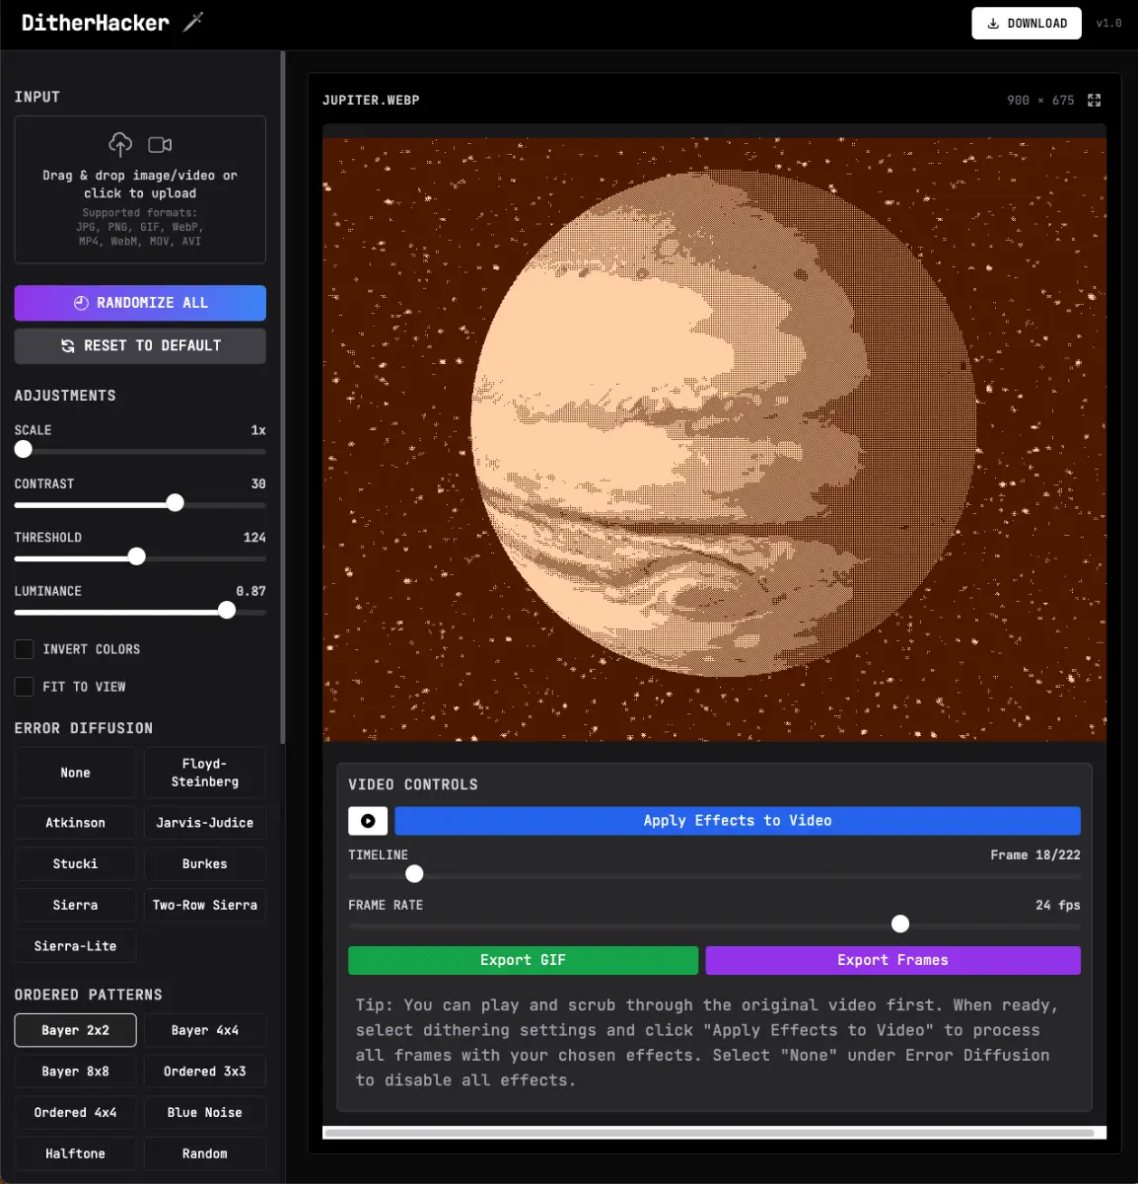The width and height of the screenshot is (1138, 1184).
Task: Click the clock icon on Randomize All
Action: pos(82,303)
